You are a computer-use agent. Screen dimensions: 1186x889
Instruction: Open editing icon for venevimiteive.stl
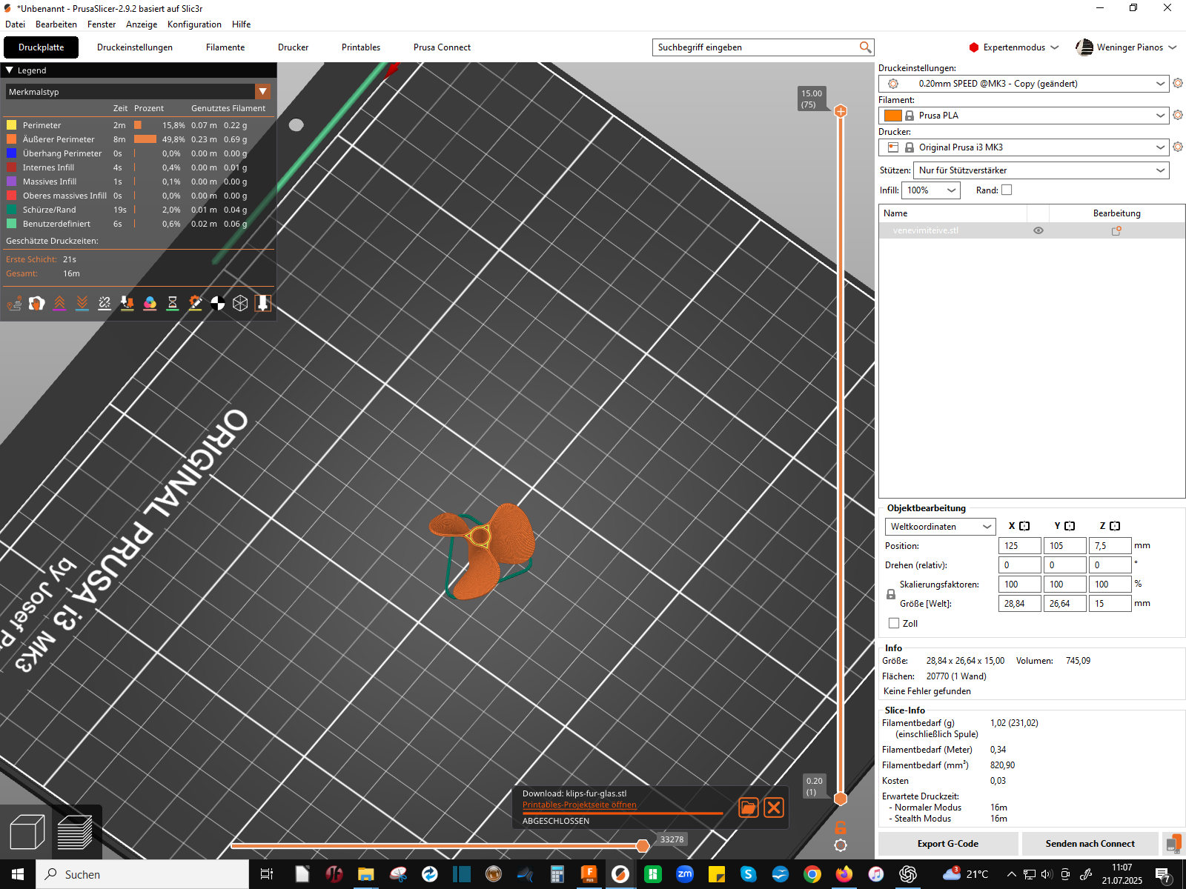(1116, 230)
